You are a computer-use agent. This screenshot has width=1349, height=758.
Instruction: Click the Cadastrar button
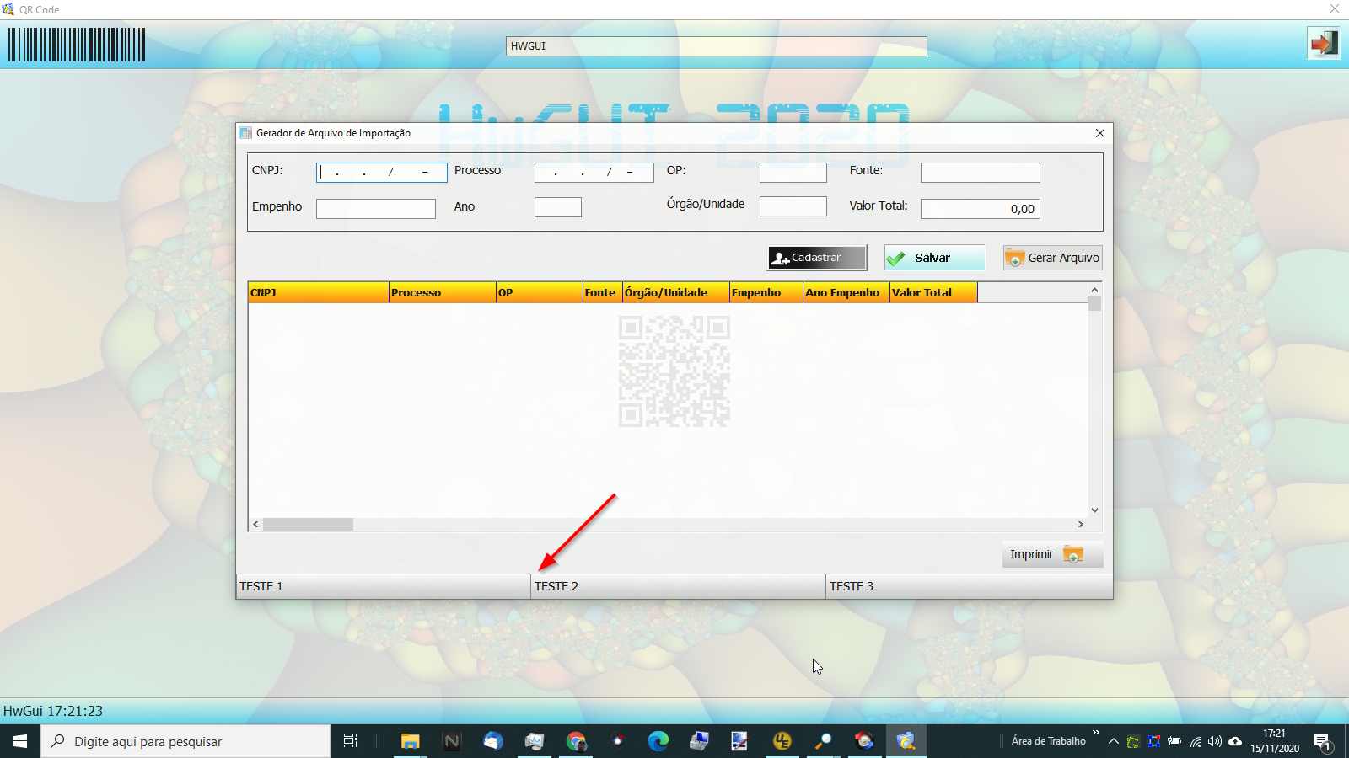coord(817,258)
